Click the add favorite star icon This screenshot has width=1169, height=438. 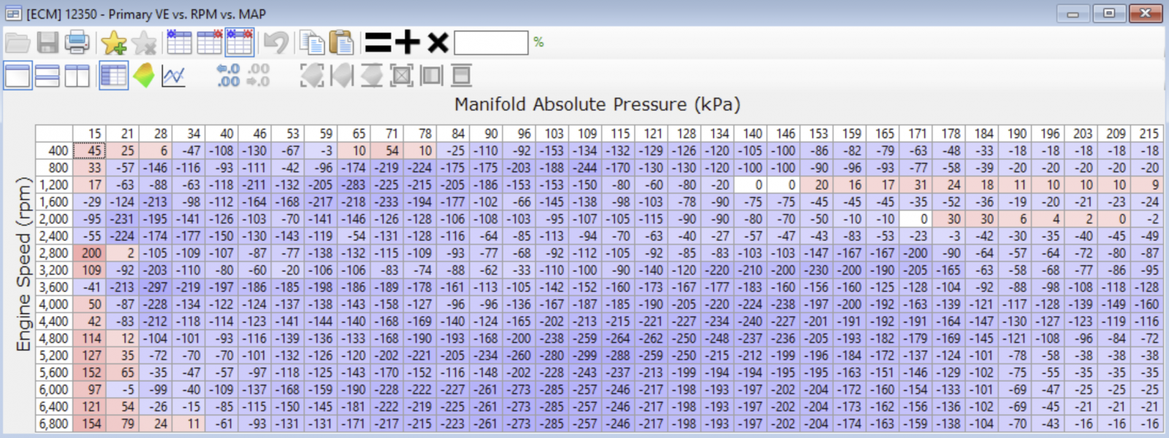click(x=114, y=42)
